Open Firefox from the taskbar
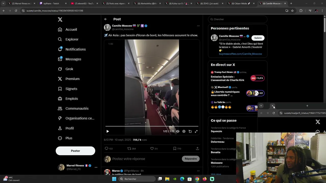This screenshot has width=326, height=183. pyautogui.click(x=205, y=179)
